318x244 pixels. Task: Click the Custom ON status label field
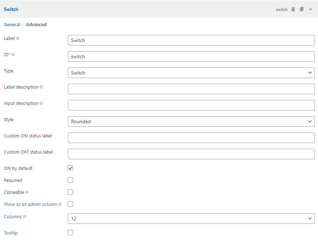coord(191,138)
